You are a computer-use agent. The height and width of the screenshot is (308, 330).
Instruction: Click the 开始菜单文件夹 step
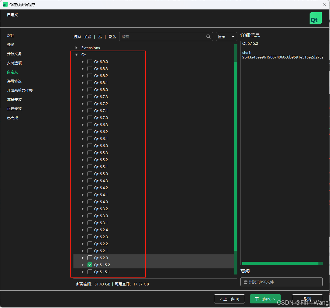pos(20,90)
